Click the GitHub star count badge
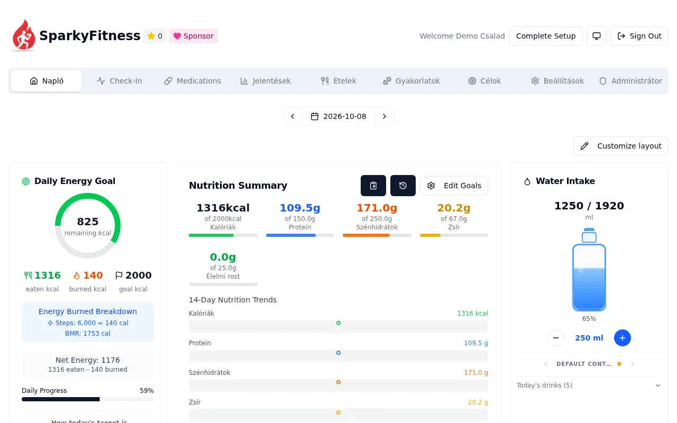Image resolution: width=677 pixels, height=423 pixels. point(154,36)
